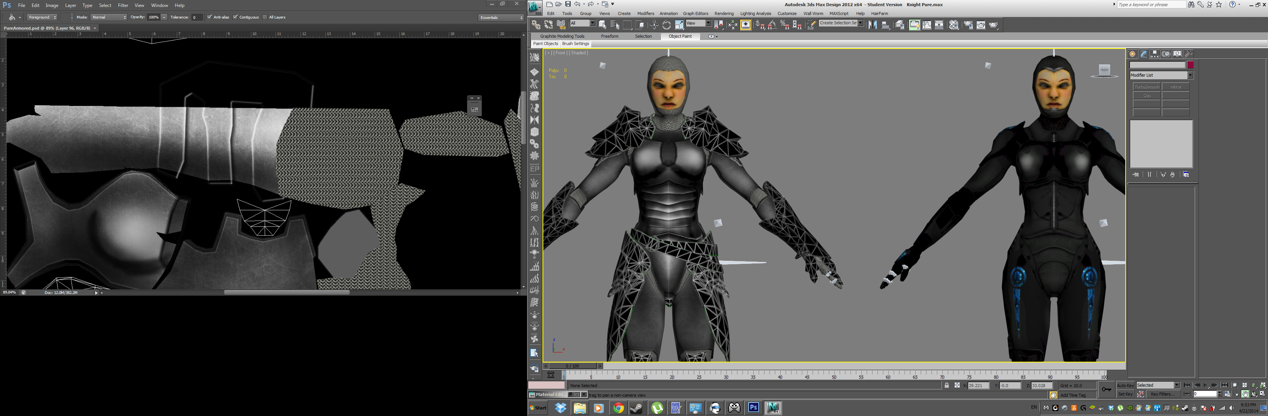1268x416 pixels.
Task: Open the Filter menu in Photoshop
Action: click(123, 5)
